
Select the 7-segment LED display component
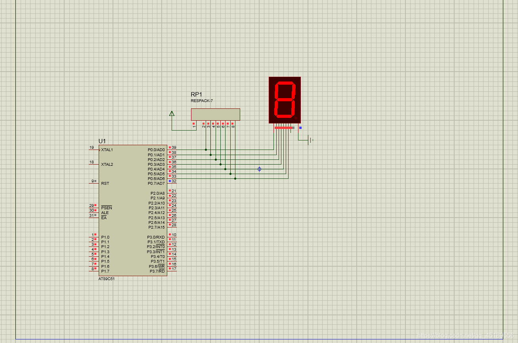tap(285, 100)
